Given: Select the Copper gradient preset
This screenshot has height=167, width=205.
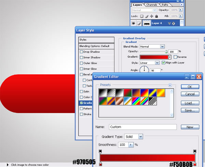Looking at the screenshot, I should (119, 101).
